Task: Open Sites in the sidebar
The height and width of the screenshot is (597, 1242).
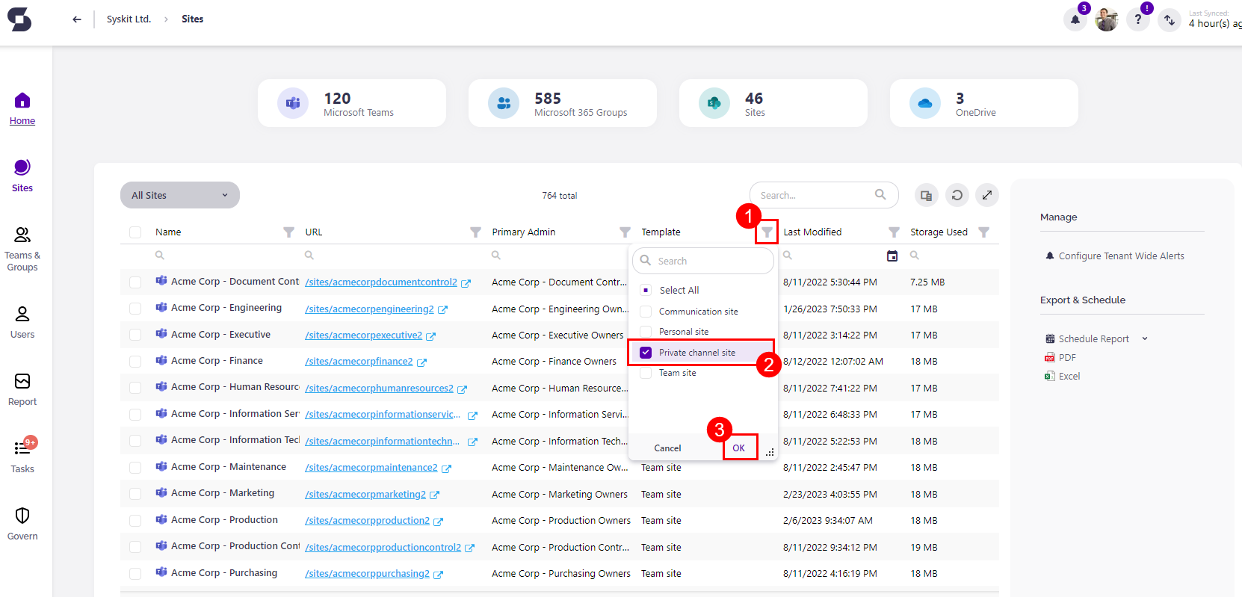Action: click(x=22, y=176)
